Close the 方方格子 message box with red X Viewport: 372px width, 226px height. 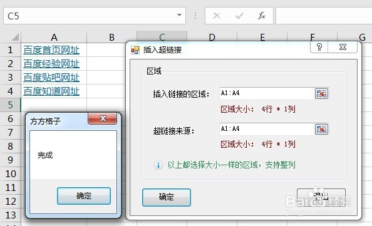click(x=103, y=118)
